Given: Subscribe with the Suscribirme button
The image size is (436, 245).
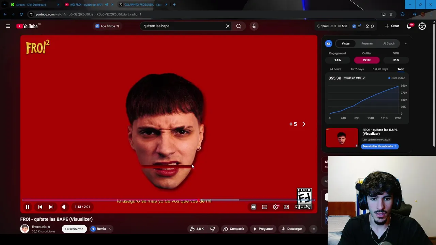Looking at the screenshot, I should (74, 229).
